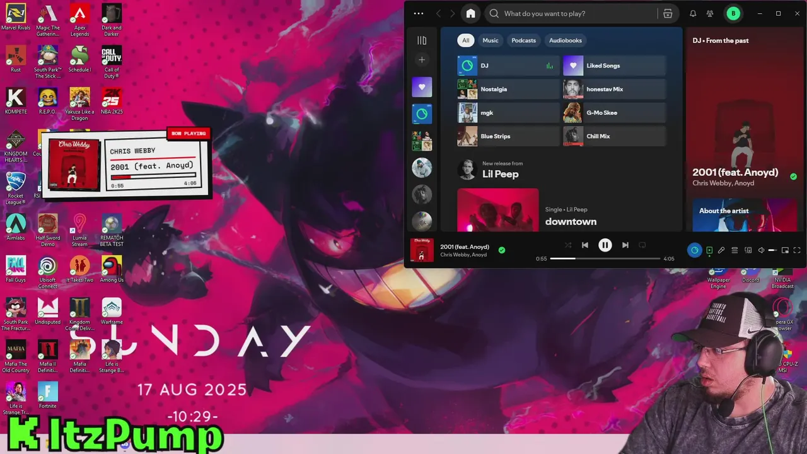Open the play queue icon

(734, 250)
